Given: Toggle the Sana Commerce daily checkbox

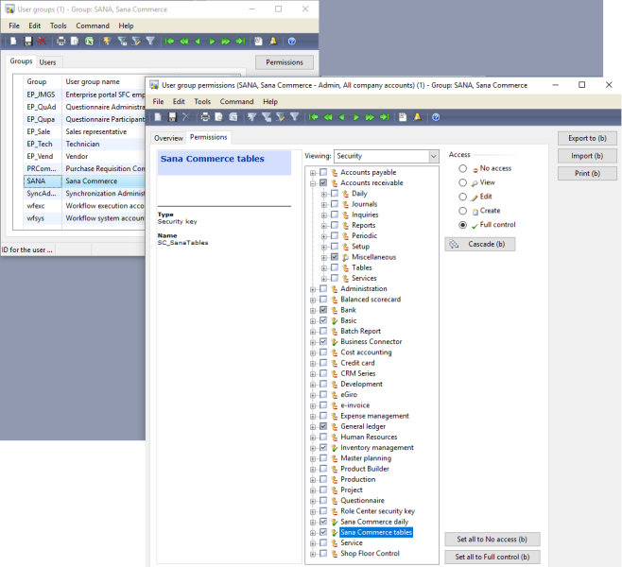Looking at the screenshot, I should [323, 522].
